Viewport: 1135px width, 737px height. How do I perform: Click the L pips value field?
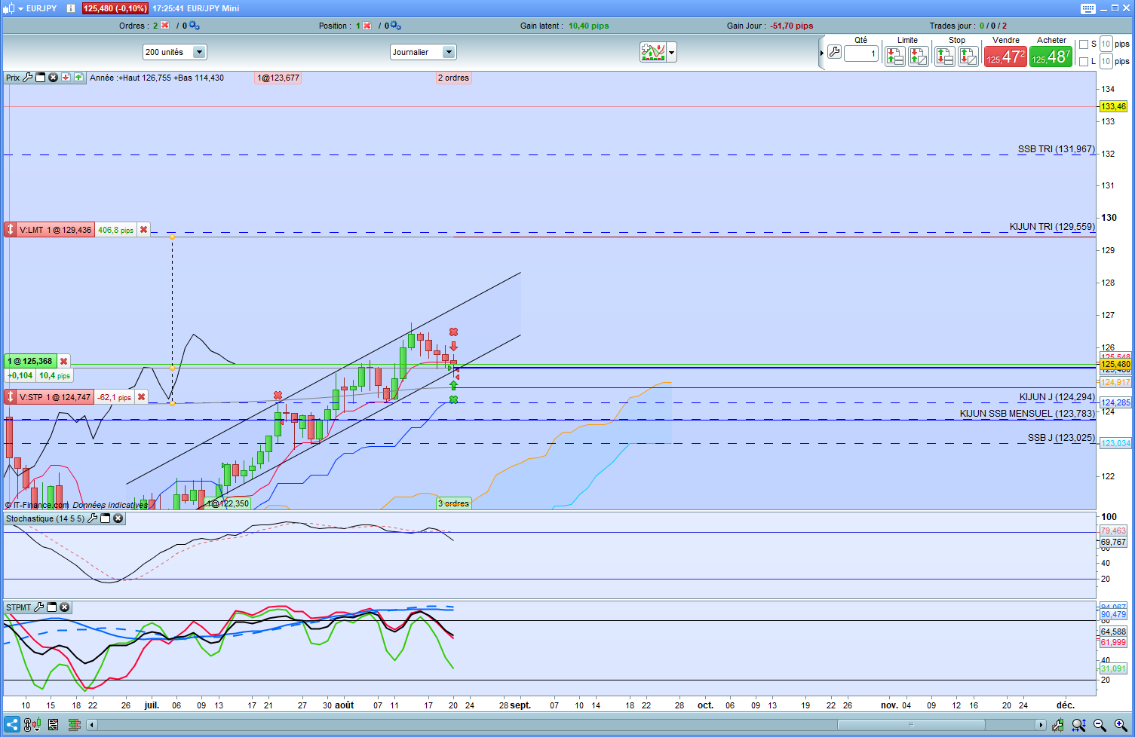1106,61
